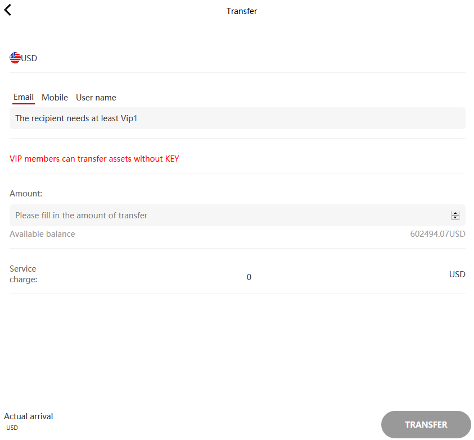This screenshot has height=440, width=474.
Task: Switch to the User name tab
Action: pyautogui.click(x=96, y=97)
